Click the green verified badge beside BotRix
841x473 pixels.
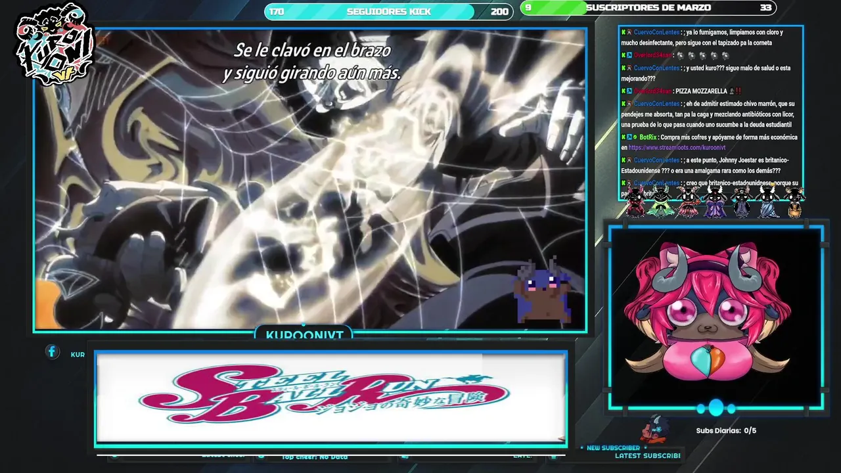point(635,137)
